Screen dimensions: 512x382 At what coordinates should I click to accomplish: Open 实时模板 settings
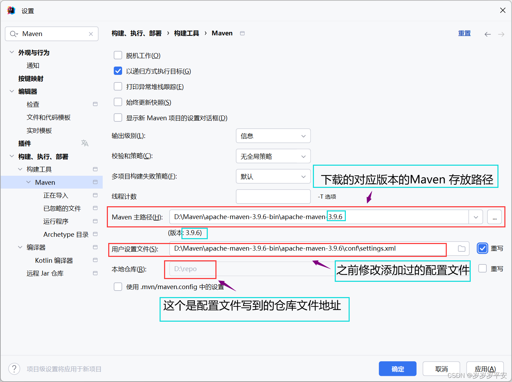(39, 131)
